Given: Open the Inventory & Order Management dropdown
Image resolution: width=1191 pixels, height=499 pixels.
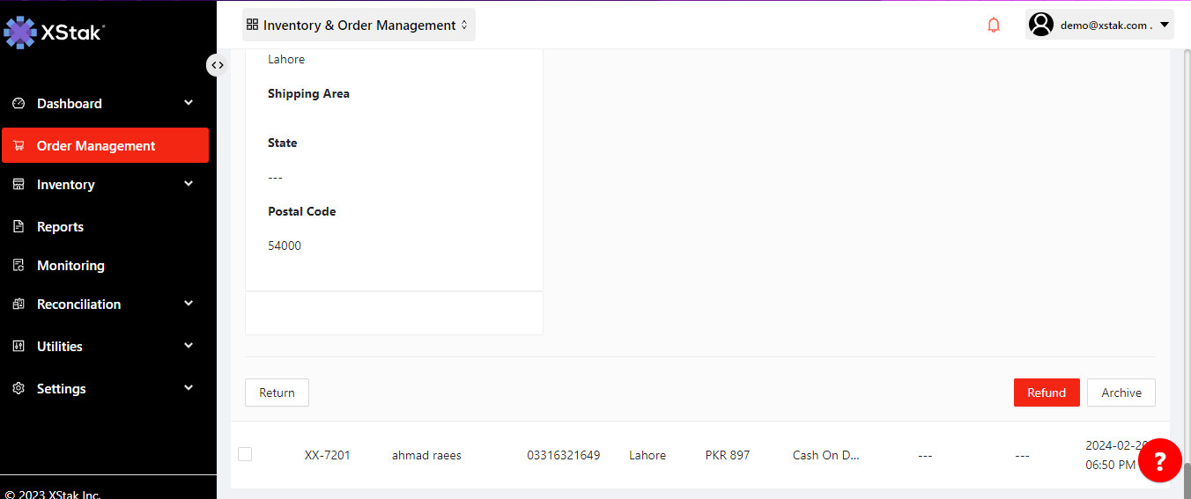Looking at the screenshot, I should coord(359,26).
